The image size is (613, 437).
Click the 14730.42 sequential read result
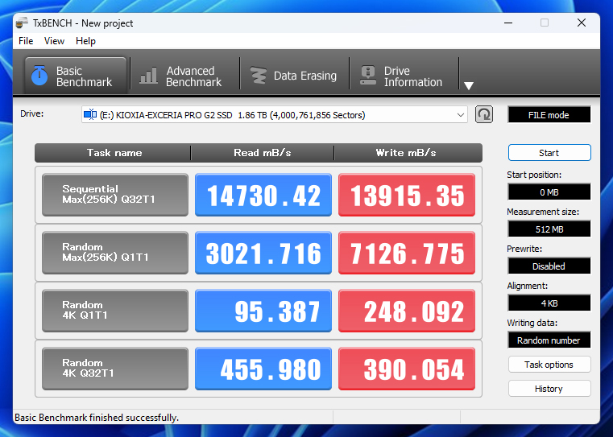click(x=263, y=195)
